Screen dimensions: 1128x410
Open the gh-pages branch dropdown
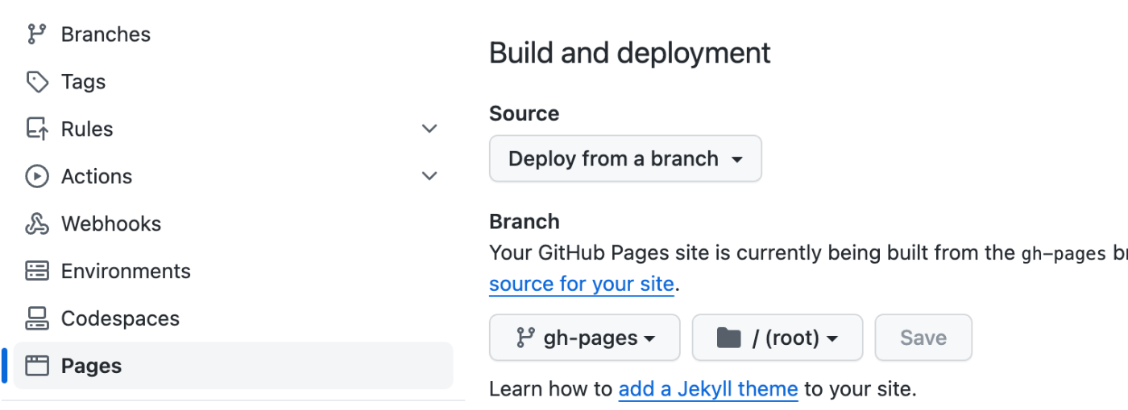pyautogui.click(x=585, y=338)
